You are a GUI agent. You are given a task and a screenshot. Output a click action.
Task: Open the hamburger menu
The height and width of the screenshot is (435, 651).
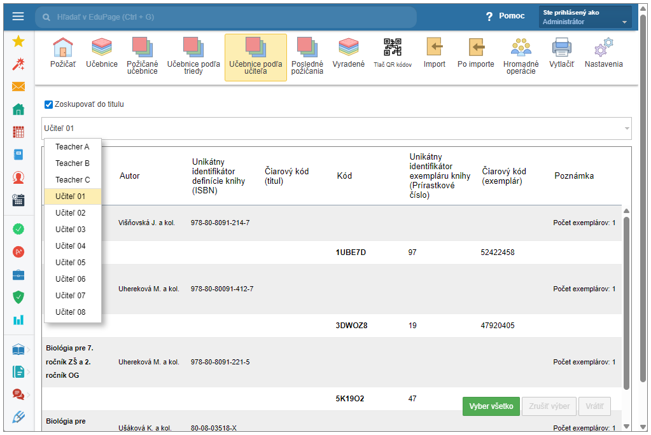point(18,17)
